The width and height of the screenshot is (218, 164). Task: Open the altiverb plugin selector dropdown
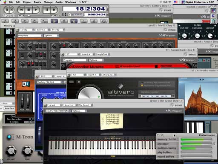pos(109,75)
